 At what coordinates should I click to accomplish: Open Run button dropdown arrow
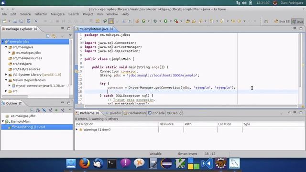171,21
